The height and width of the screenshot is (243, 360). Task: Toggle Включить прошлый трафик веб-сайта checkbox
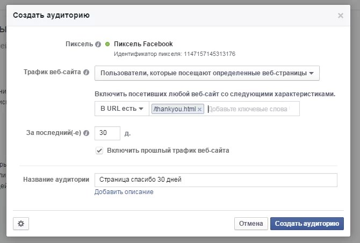point(99,151)
